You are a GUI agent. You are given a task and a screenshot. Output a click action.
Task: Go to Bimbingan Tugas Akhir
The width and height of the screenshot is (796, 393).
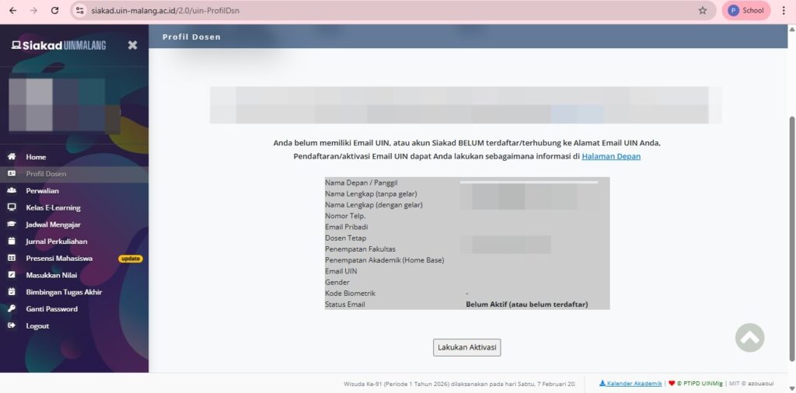(x=64, y=292)
